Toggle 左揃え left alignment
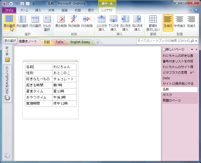Viewport: 201px width, 163px height. coord(168,23)
